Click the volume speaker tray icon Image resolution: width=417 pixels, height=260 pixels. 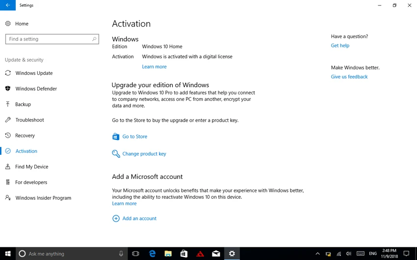pyautogui.click(x=349, y=254)
